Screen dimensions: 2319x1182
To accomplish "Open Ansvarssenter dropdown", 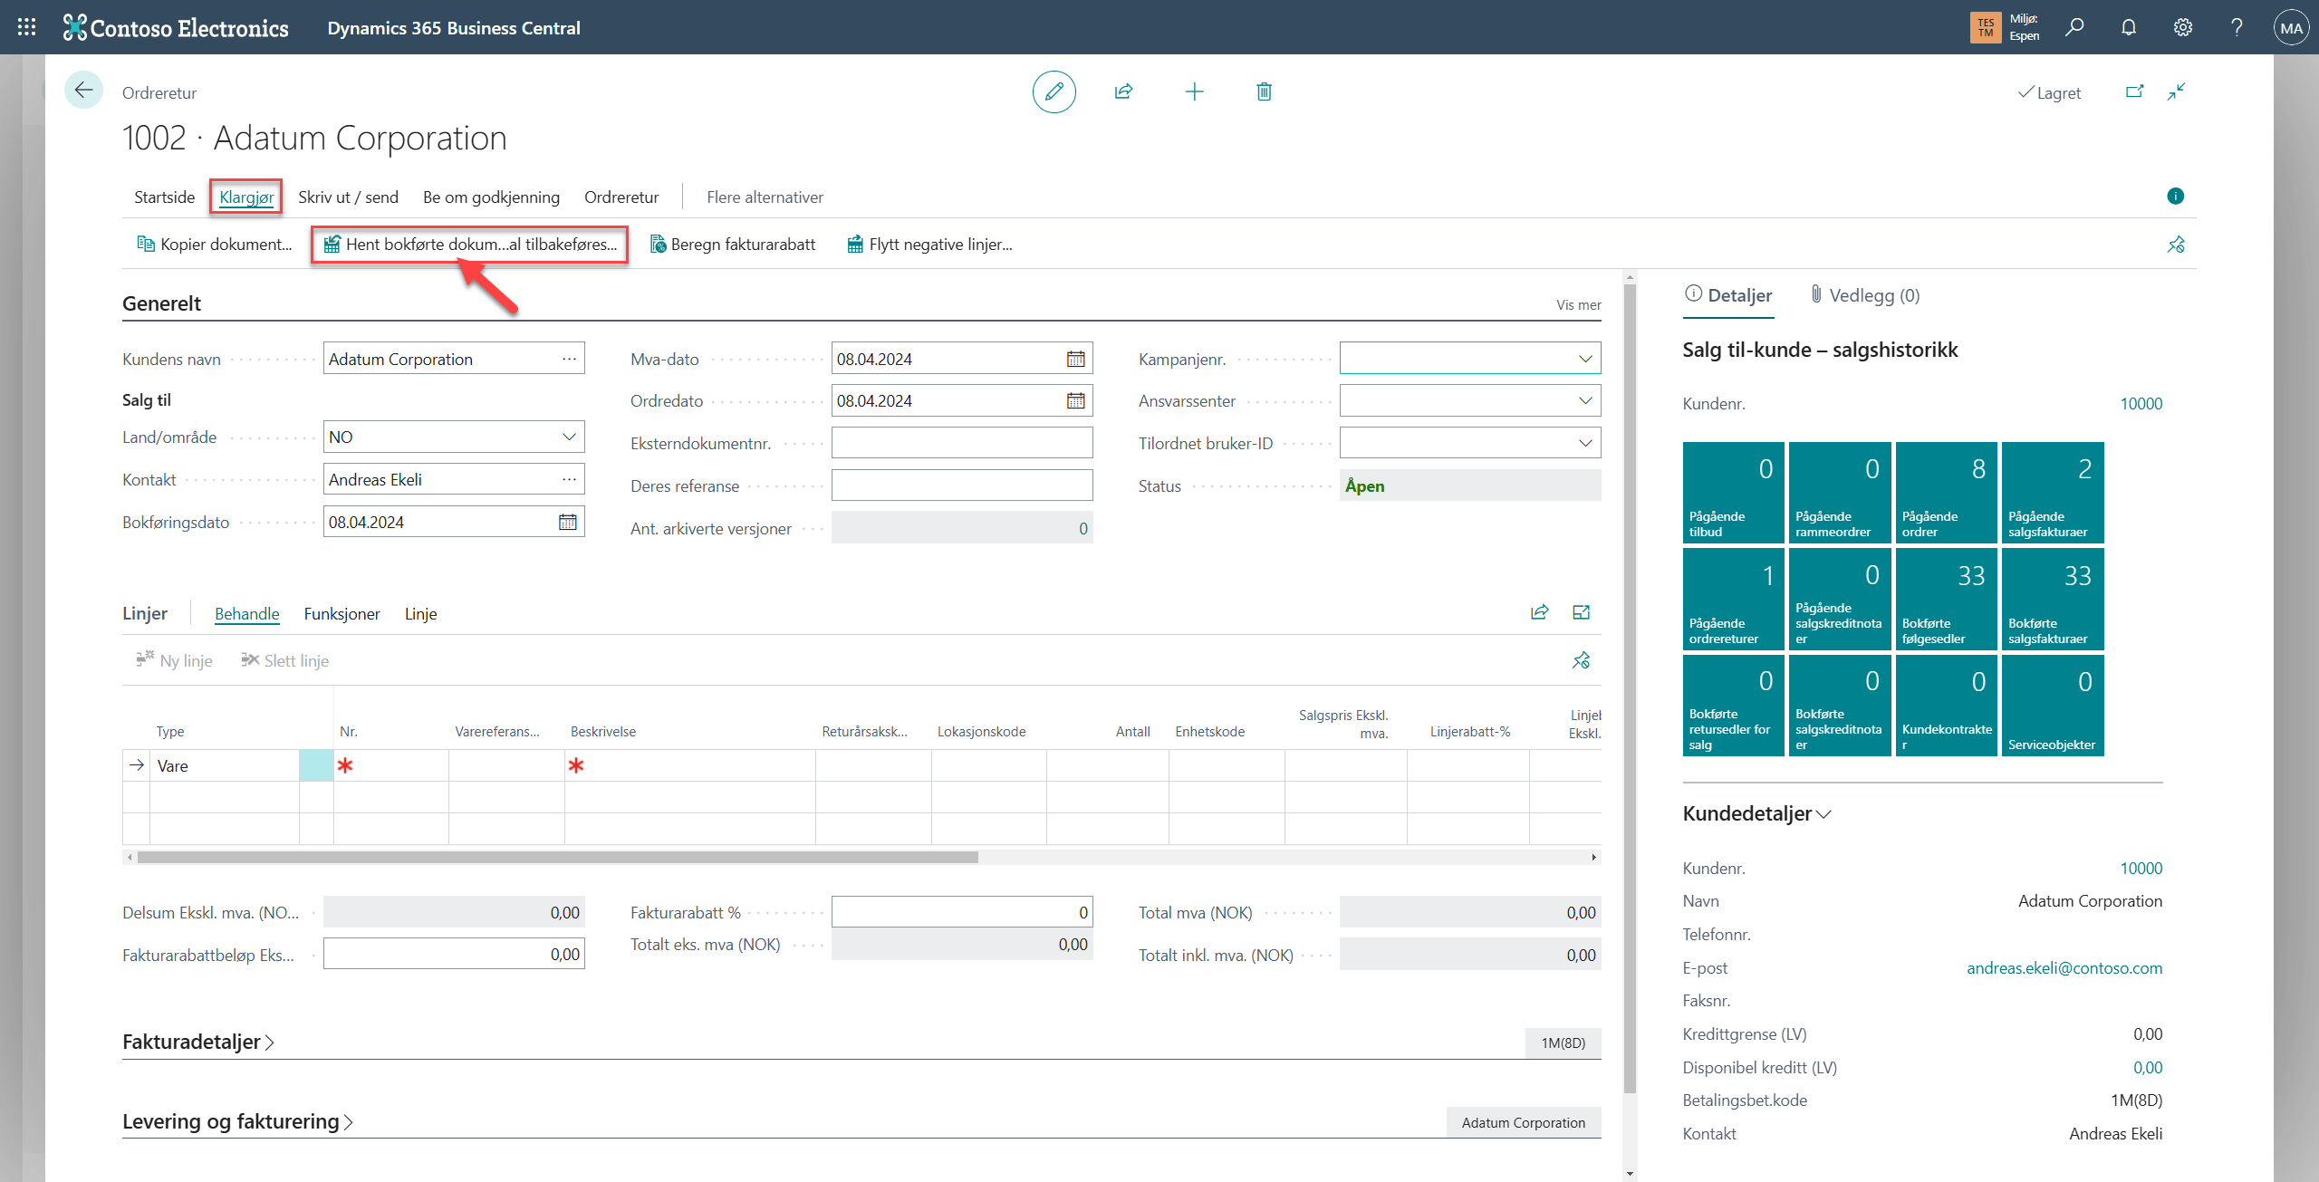I will (1585, 401).
